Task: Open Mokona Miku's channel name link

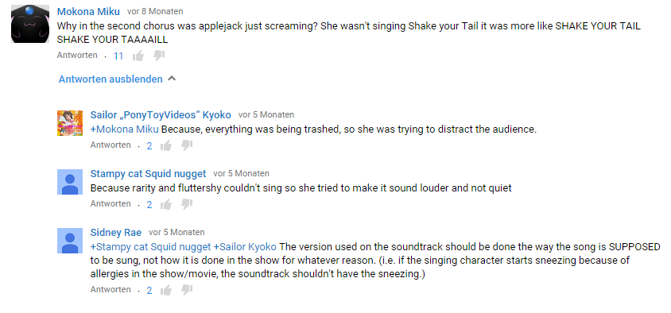Action: [88, 12]
